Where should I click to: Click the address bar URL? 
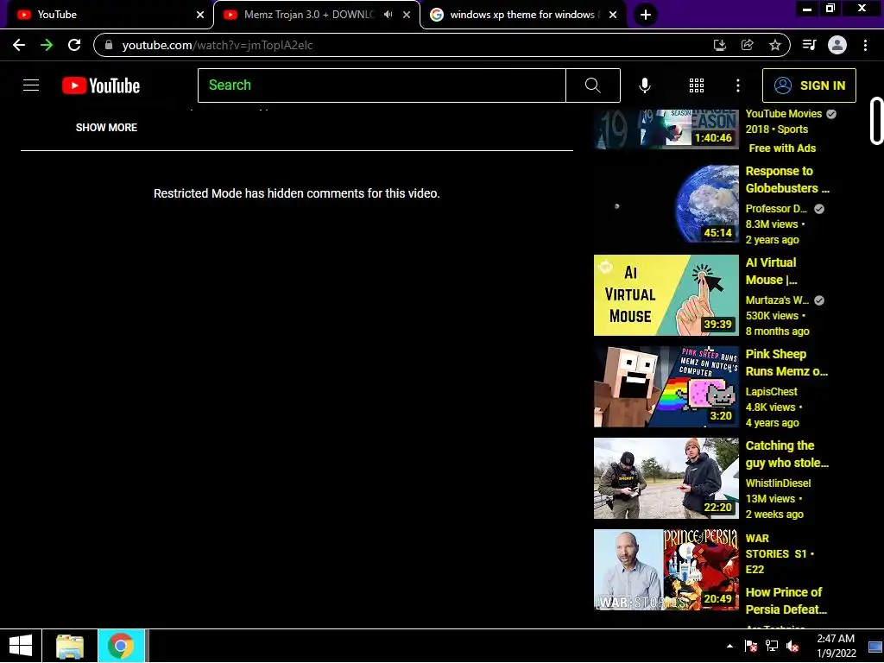[x=217, y=45]
